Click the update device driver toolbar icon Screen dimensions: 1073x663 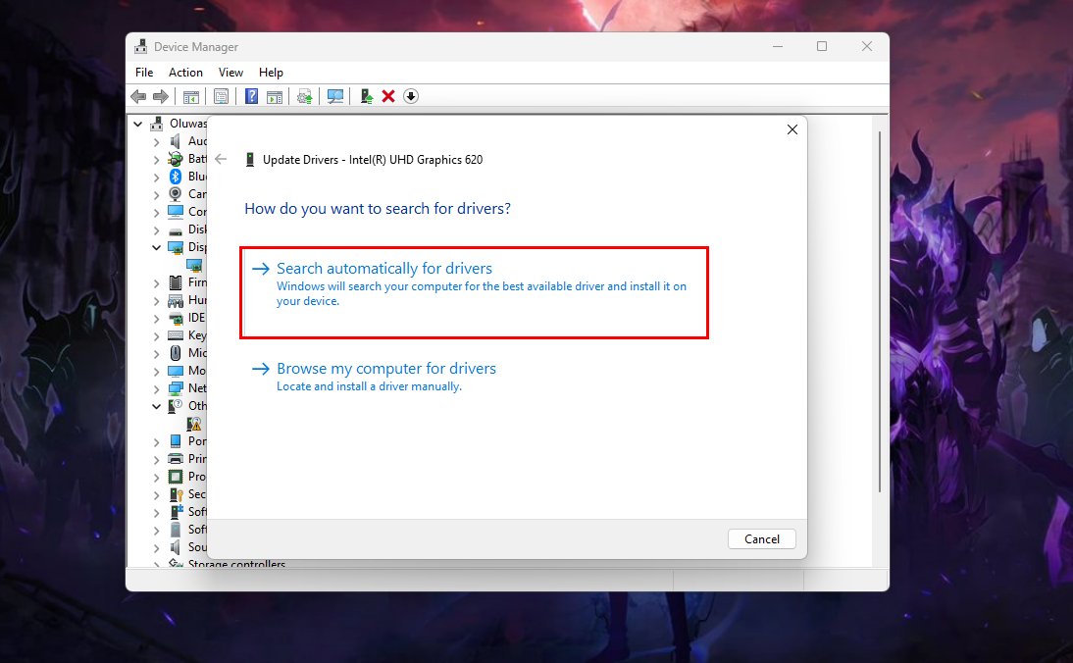305,96
